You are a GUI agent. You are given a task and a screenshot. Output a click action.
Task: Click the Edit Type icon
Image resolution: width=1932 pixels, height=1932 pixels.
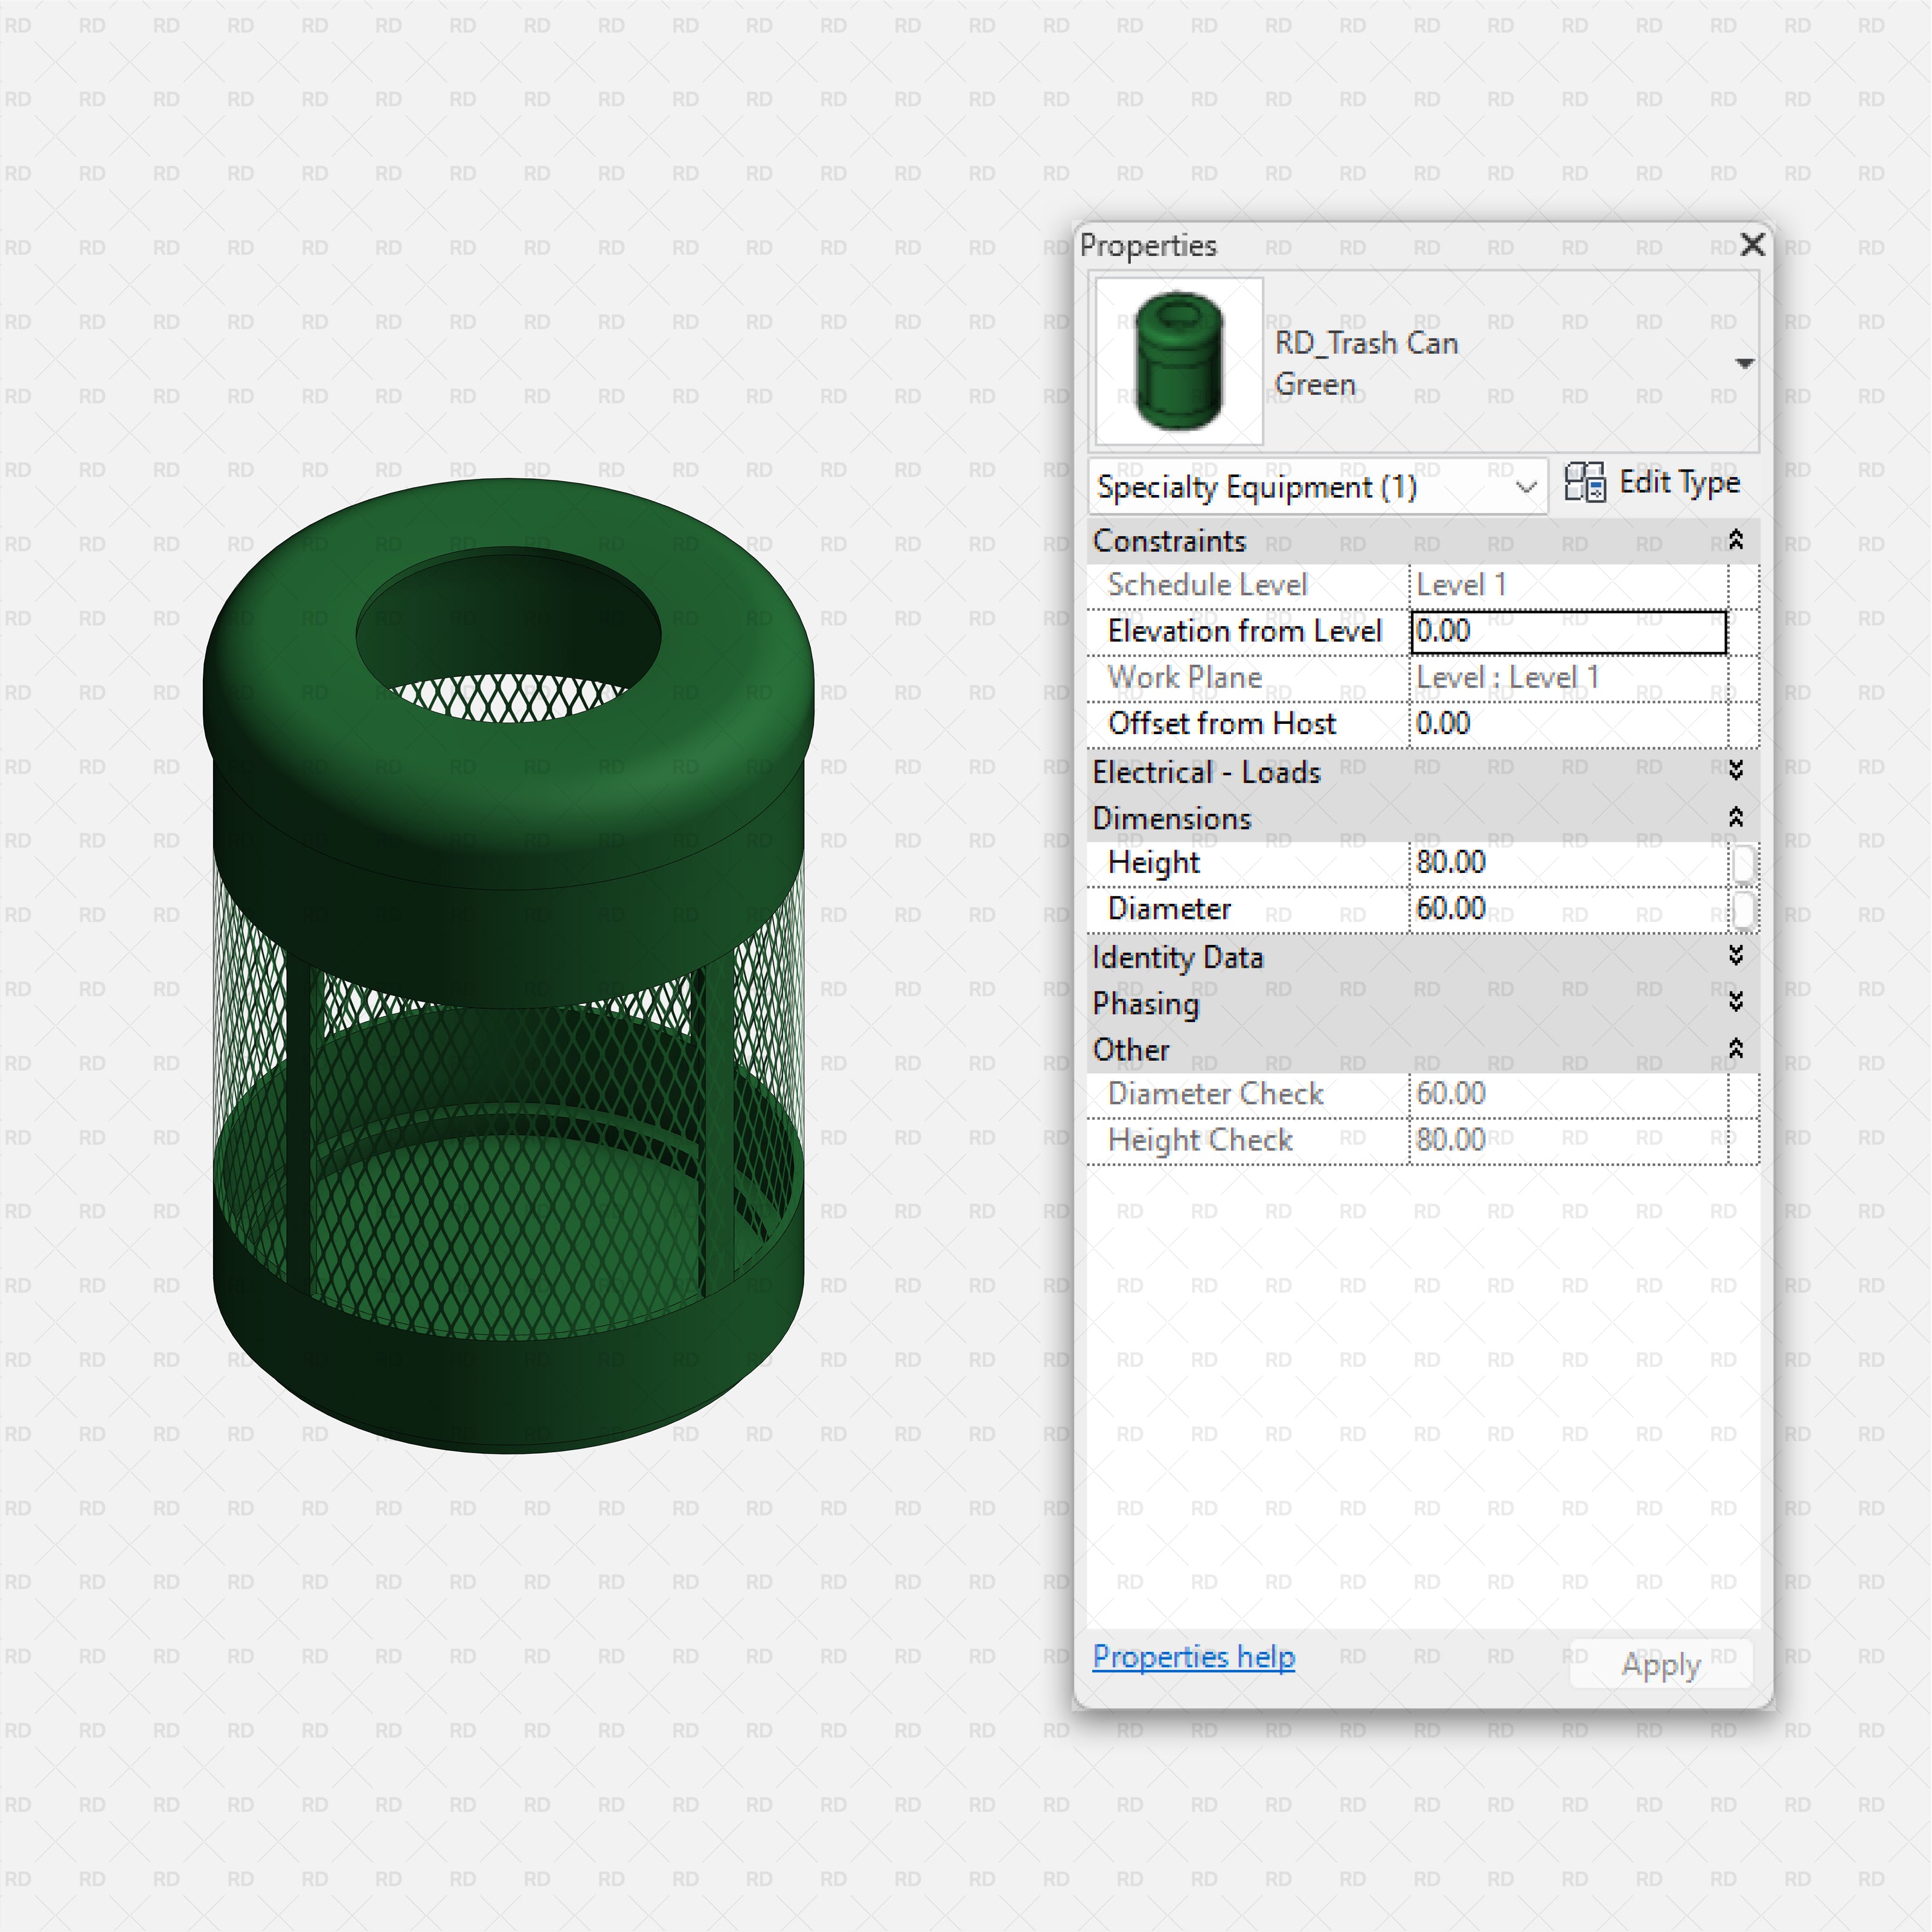(1584, 482)
